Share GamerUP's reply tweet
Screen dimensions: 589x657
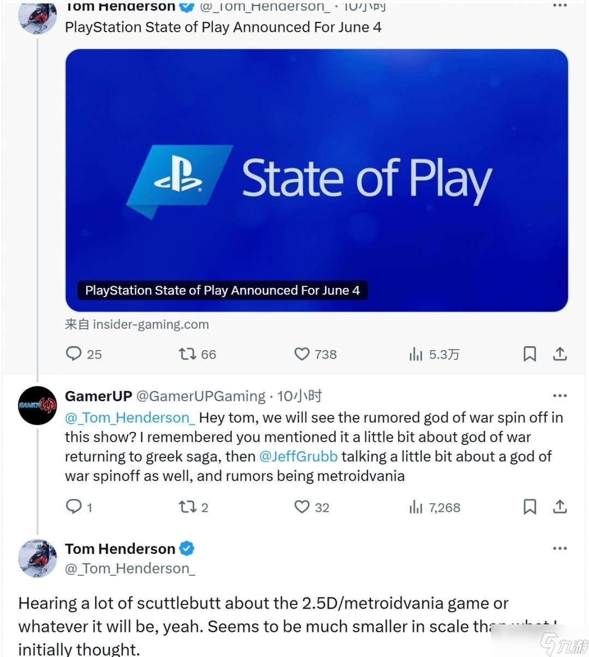(x=560, y=507)
